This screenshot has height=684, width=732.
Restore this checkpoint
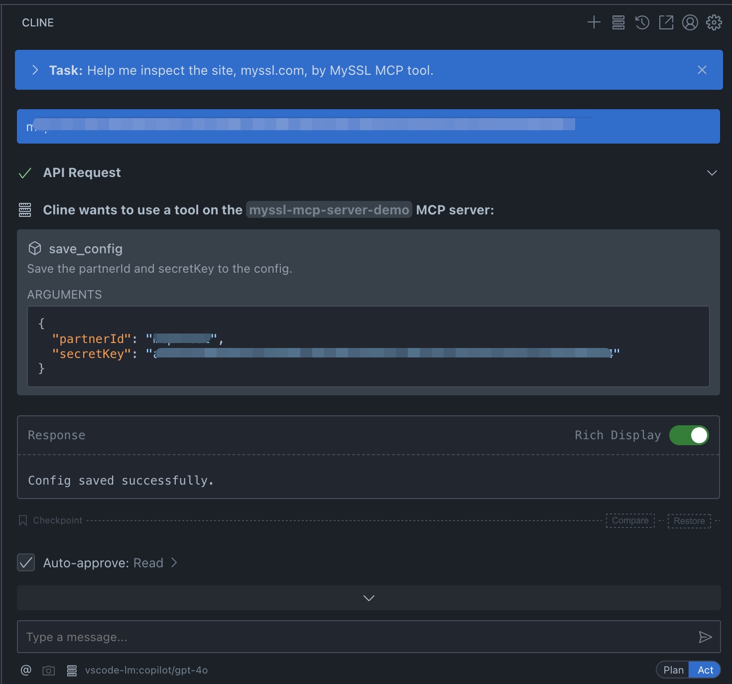[x=689, y=520]
